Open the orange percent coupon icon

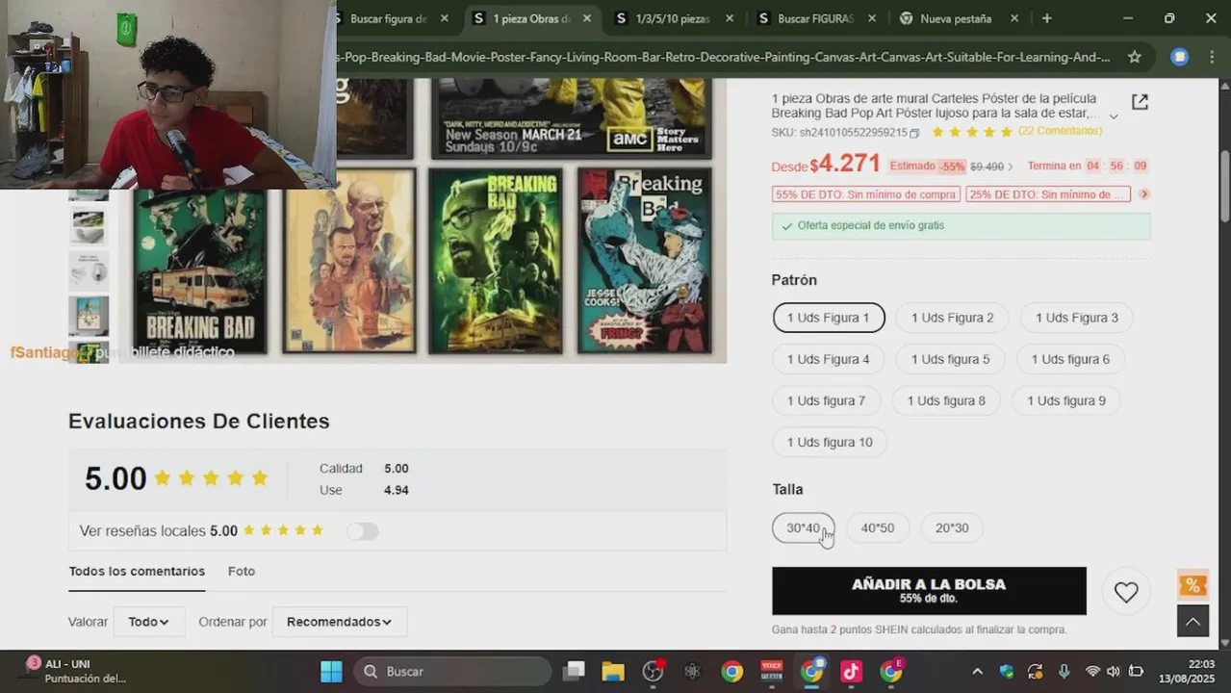point(1193,585)
